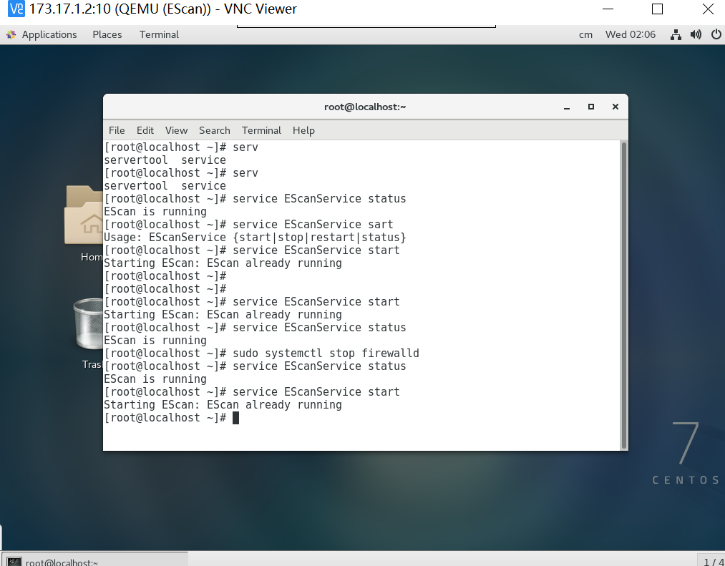Image resolution: width=725 pixels, height=566 pixels.
Task: Open the Search menu in terminal
Action: pos(215,130)
